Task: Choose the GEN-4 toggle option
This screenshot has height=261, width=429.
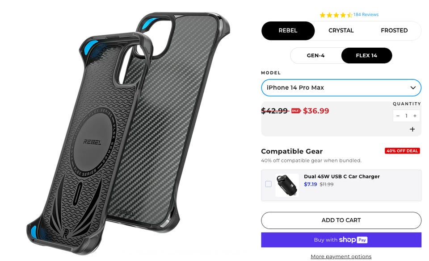Action: 316,55
